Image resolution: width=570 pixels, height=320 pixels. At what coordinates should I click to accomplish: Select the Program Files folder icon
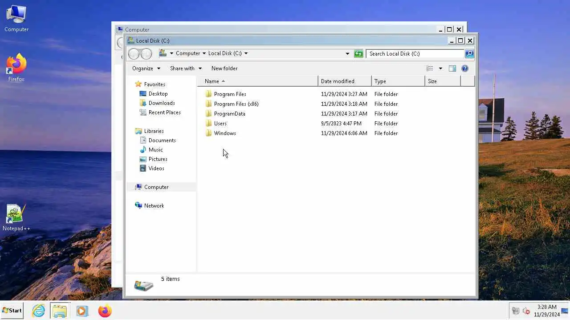point(208,94)
